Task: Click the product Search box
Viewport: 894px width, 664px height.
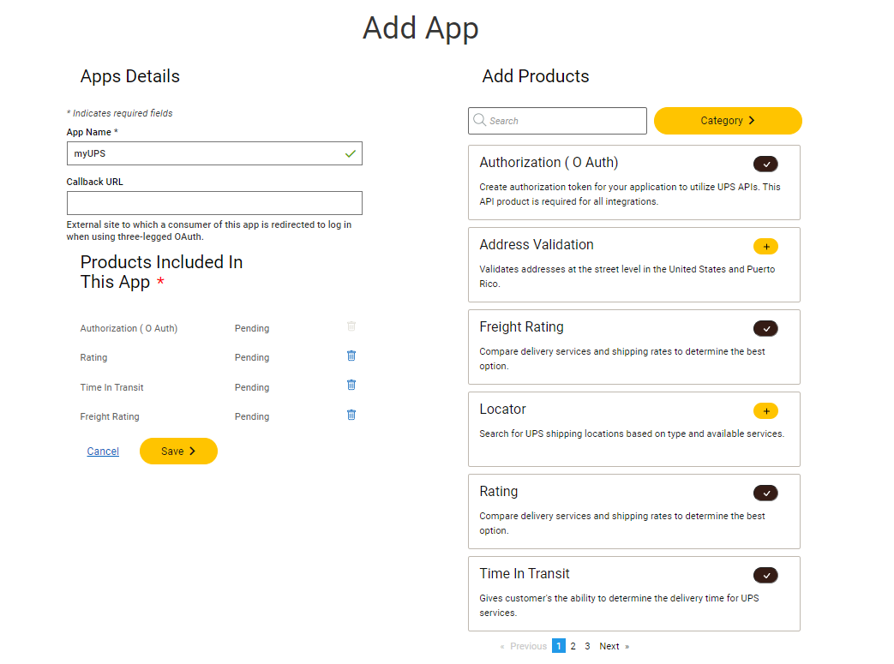Action: [x=558, y=121]
